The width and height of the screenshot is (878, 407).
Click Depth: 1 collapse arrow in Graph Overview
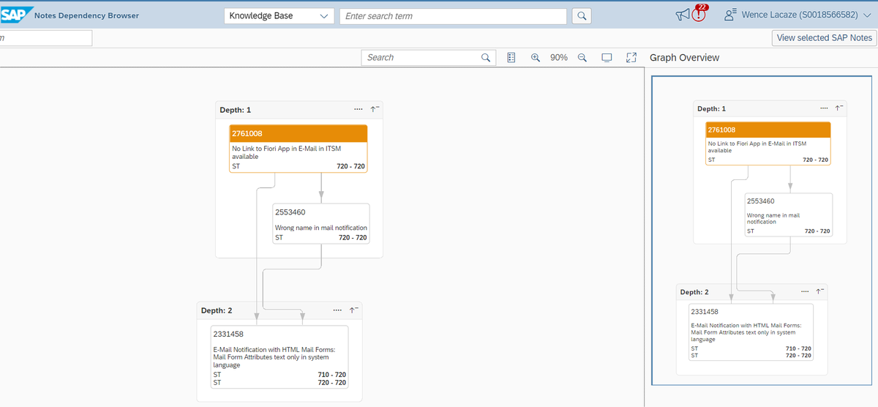click(840, 108)
